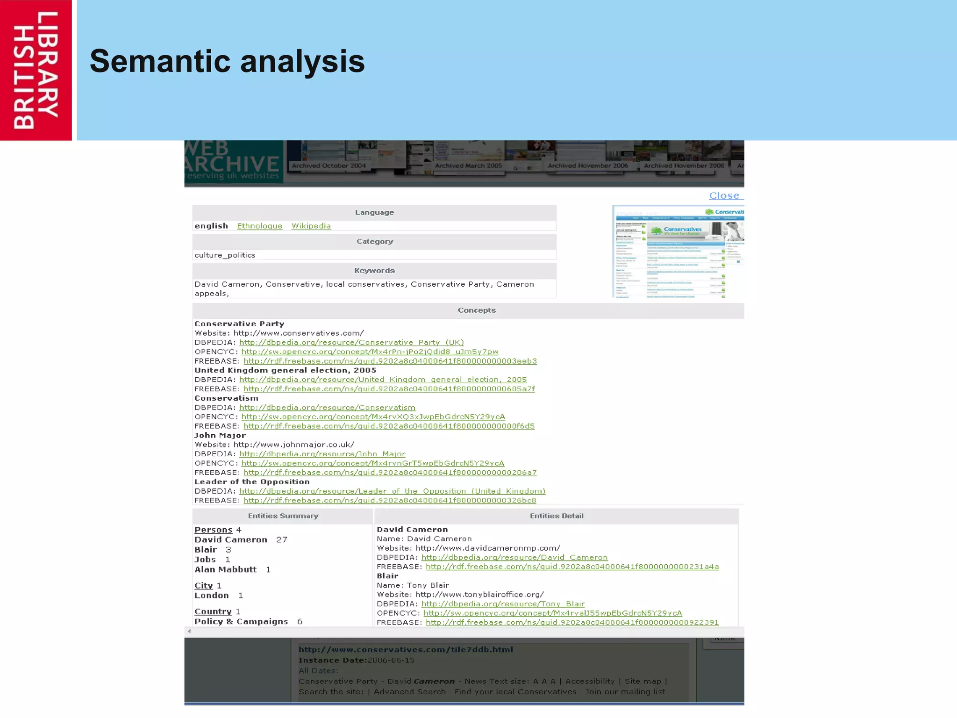This screenshot has height=718, width=957.
Task: Click 'David Cameron 27' in Entities Summary
Action: coord(241,540)
